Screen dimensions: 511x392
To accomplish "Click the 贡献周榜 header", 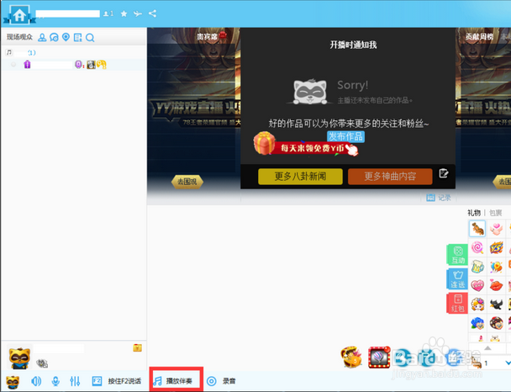I will tap(479, 36).
